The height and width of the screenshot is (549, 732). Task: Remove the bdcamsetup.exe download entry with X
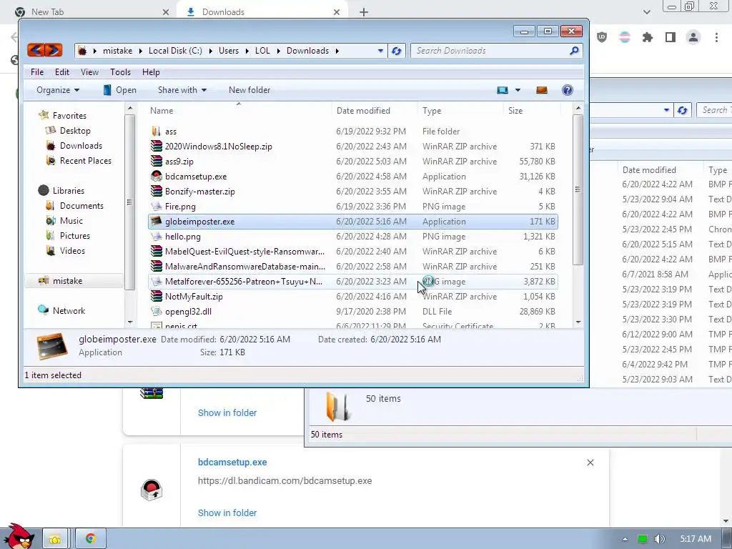pos(590,463)
